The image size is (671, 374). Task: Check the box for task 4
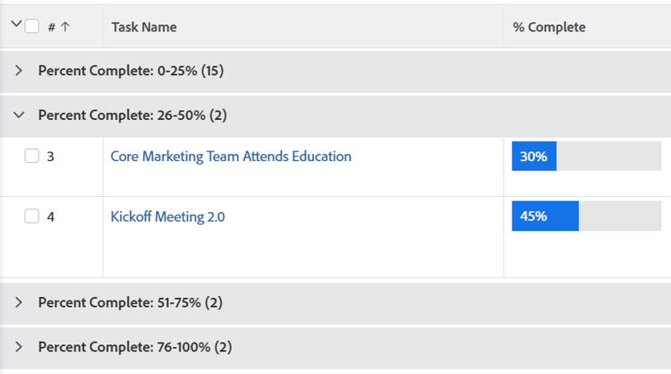pos(32,217)
